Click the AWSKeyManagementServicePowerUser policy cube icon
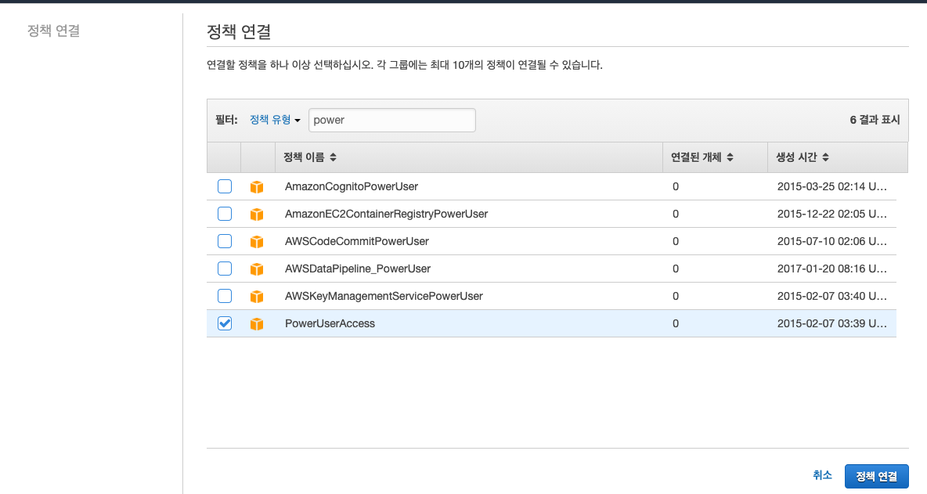Viewport: 927px width, 494px height. coord(257,296)
